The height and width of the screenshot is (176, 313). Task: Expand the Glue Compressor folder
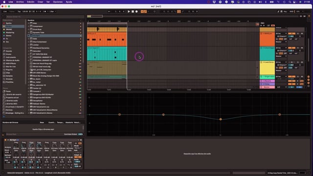(28, 42)
